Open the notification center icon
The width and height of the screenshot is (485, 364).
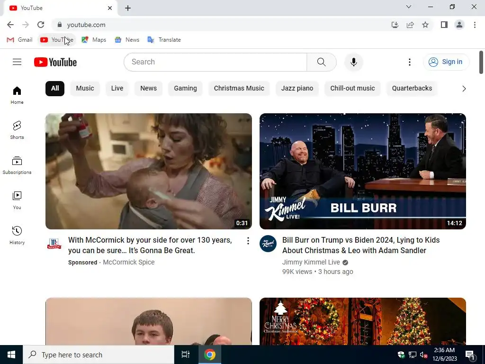(x=470, y=355)
